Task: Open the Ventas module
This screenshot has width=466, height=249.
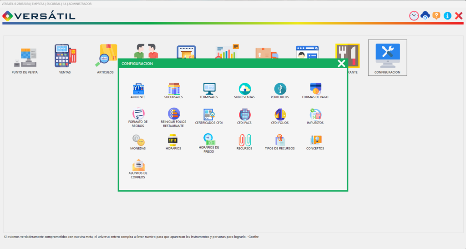Action: click(65, 59)
